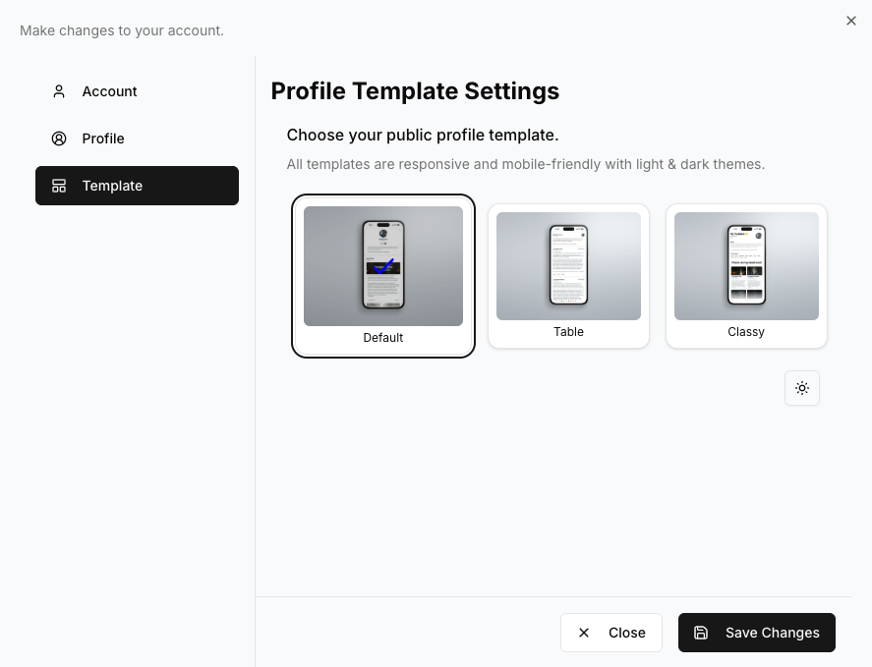Click the Table template phone thumbnail
Image resolution: width=872 pixels, height=667 pixels.
(568, 265)
